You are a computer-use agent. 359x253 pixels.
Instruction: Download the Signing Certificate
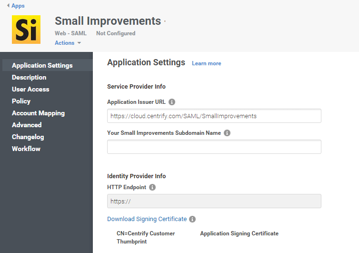[147, 219]
